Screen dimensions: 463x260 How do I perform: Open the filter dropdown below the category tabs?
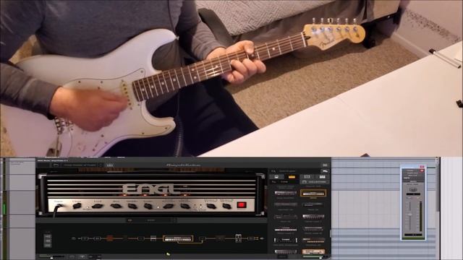point(284,182)
